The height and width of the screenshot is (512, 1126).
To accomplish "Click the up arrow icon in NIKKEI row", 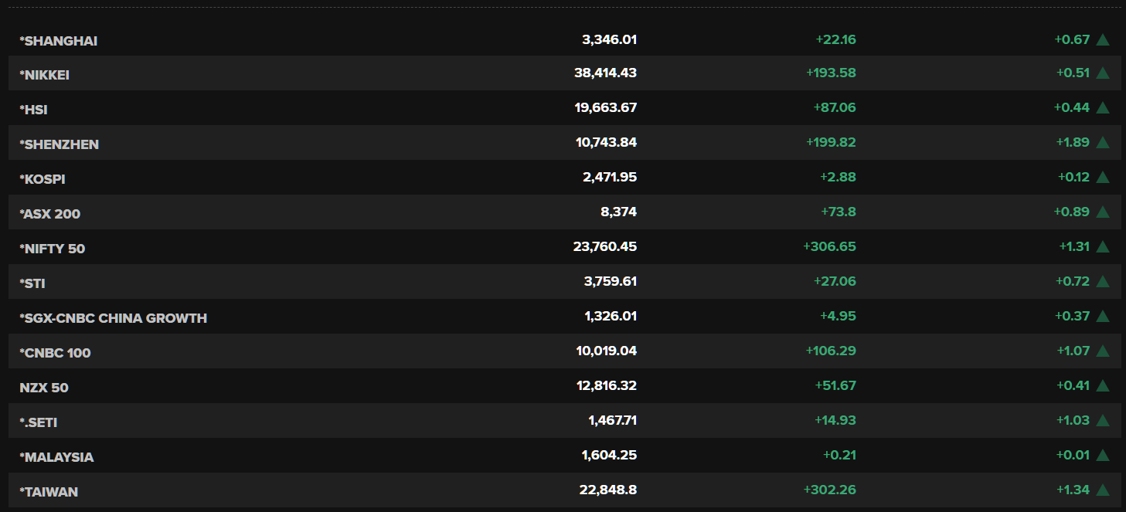I will pyautogui.click(x=1103, y=73).
